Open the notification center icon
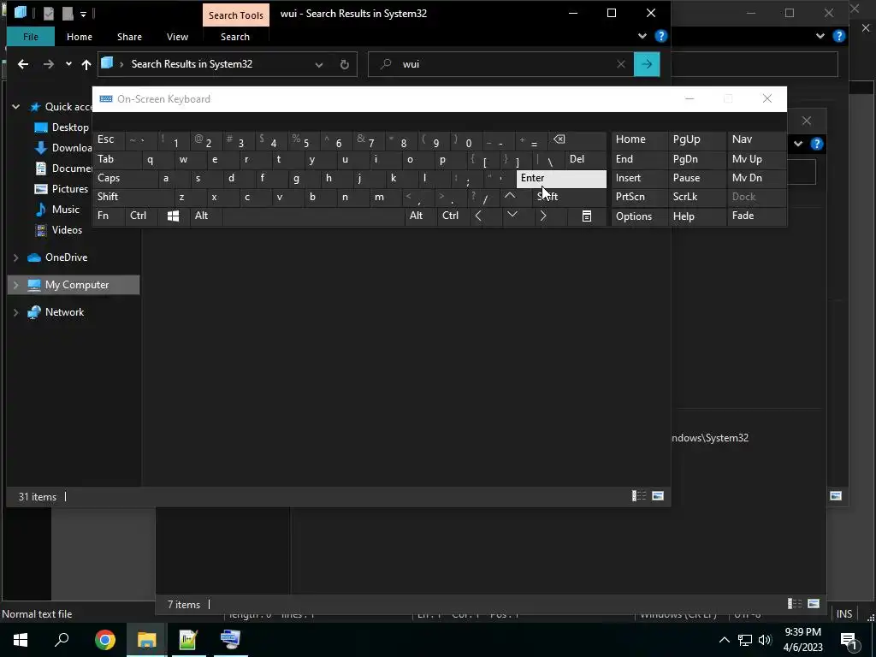This screenshot has height=657, width=876. click(x=849, y=640)
